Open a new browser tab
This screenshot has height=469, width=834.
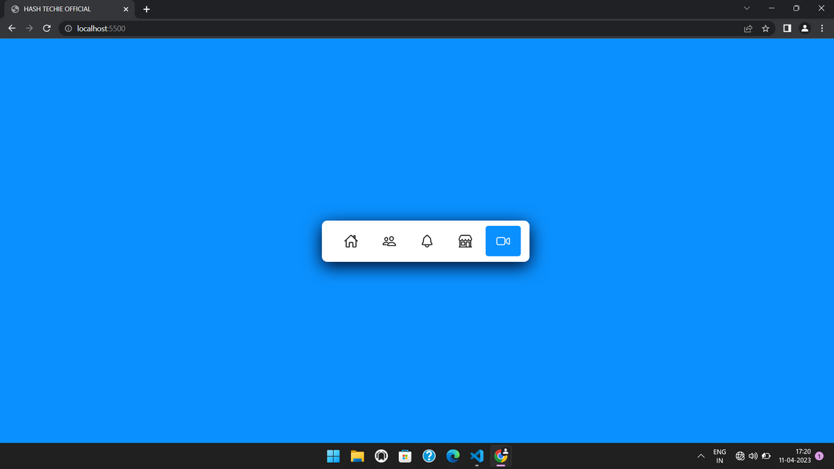(x=147, y=10)
